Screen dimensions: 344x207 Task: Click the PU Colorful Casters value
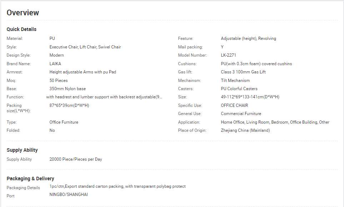[239, 89]
